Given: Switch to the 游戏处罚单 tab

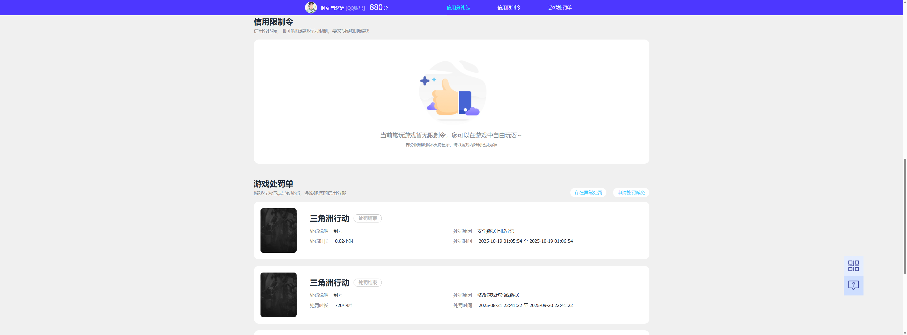Looking at the screenshot, I should click(x=559, y=7).
